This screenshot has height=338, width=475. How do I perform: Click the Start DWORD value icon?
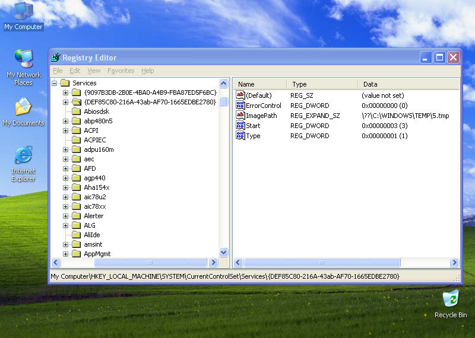pos(240,126)
